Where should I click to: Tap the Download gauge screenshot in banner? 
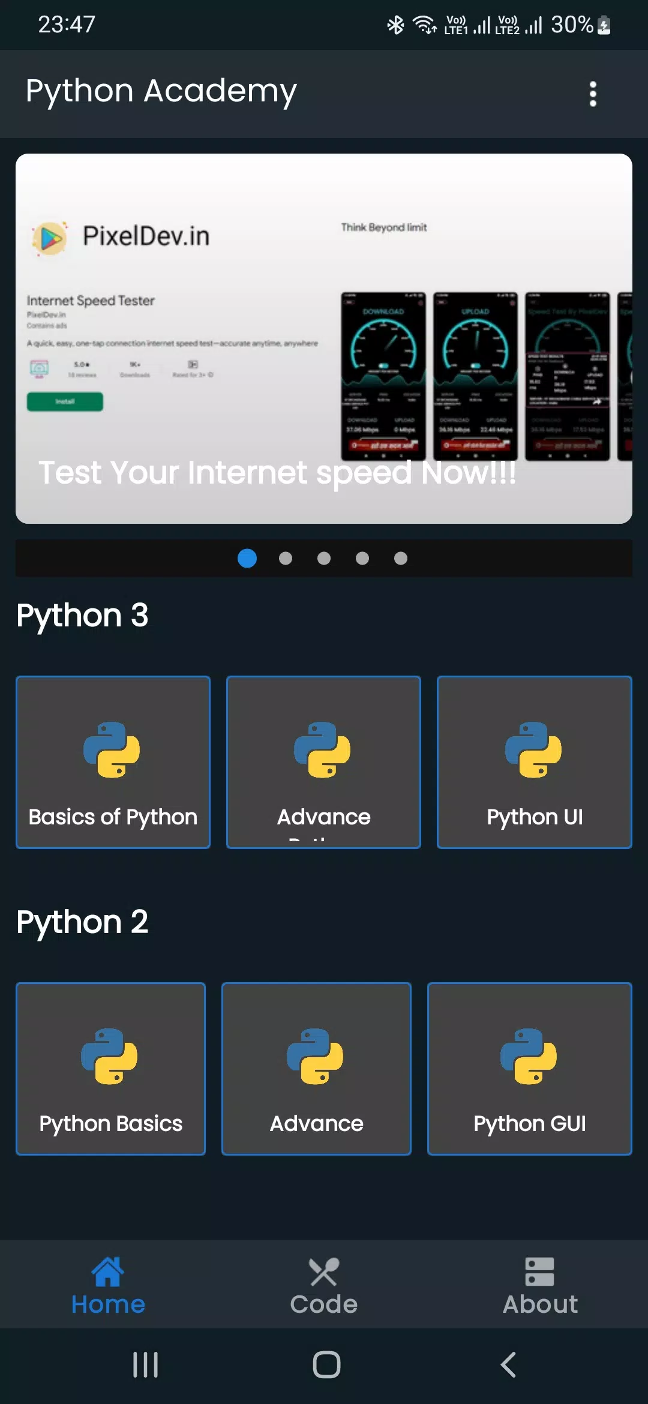[383, 377]
